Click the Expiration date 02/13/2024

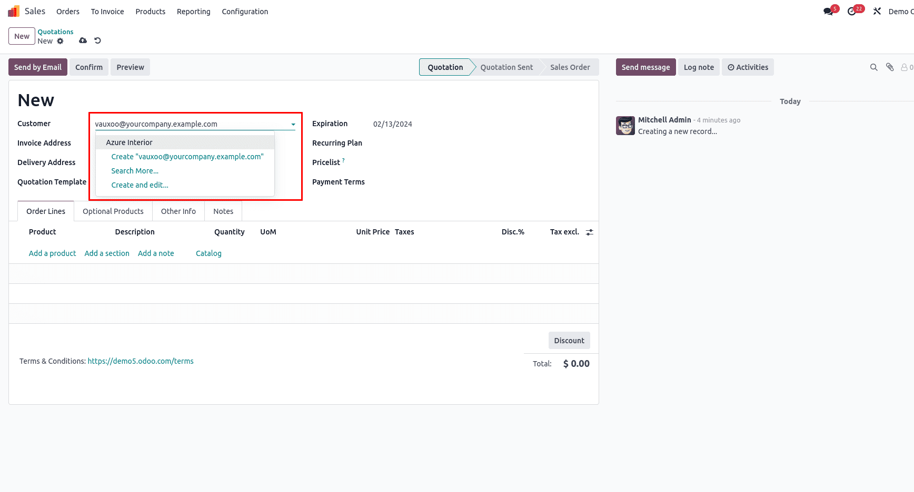[x=393, y=124]
